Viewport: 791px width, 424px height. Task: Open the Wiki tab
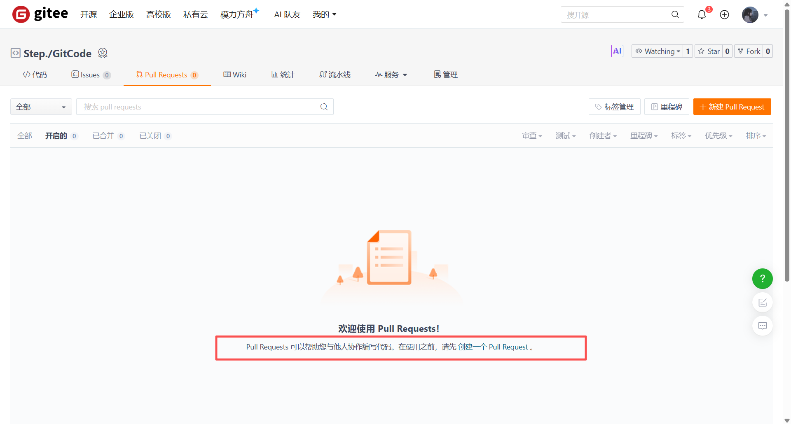click(x=235, y=75)
